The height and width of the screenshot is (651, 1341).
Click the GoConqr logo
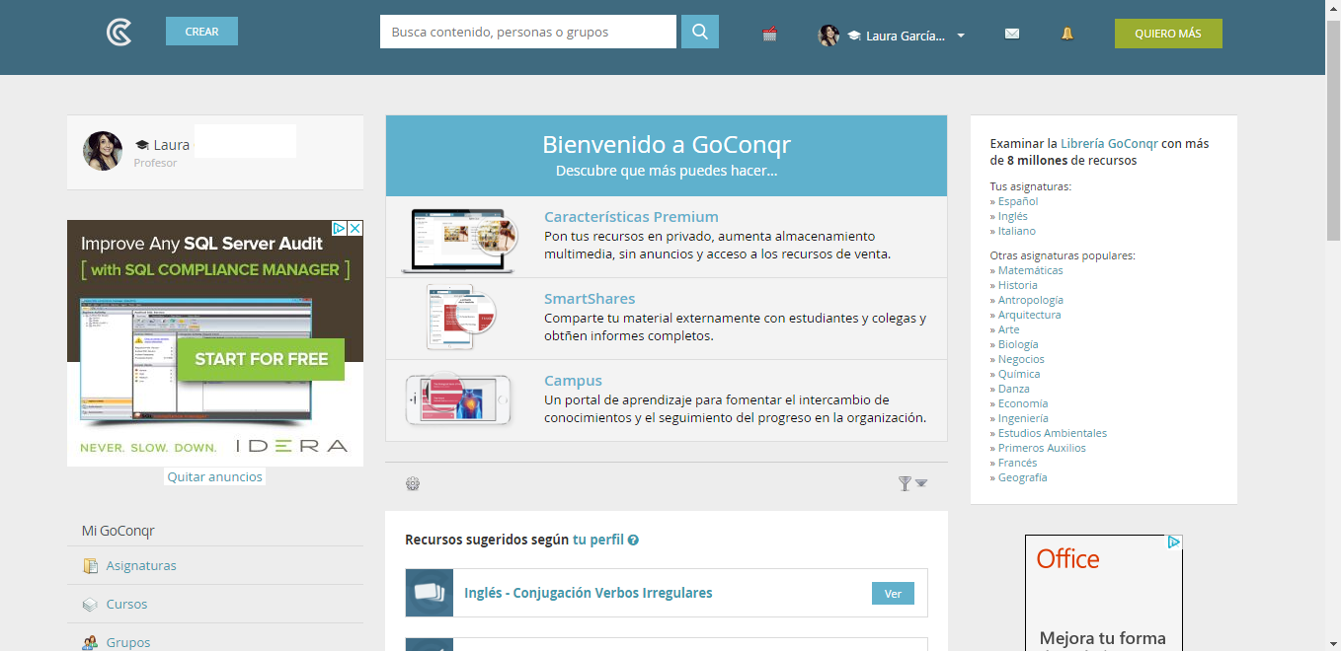(x=118, y=33)
